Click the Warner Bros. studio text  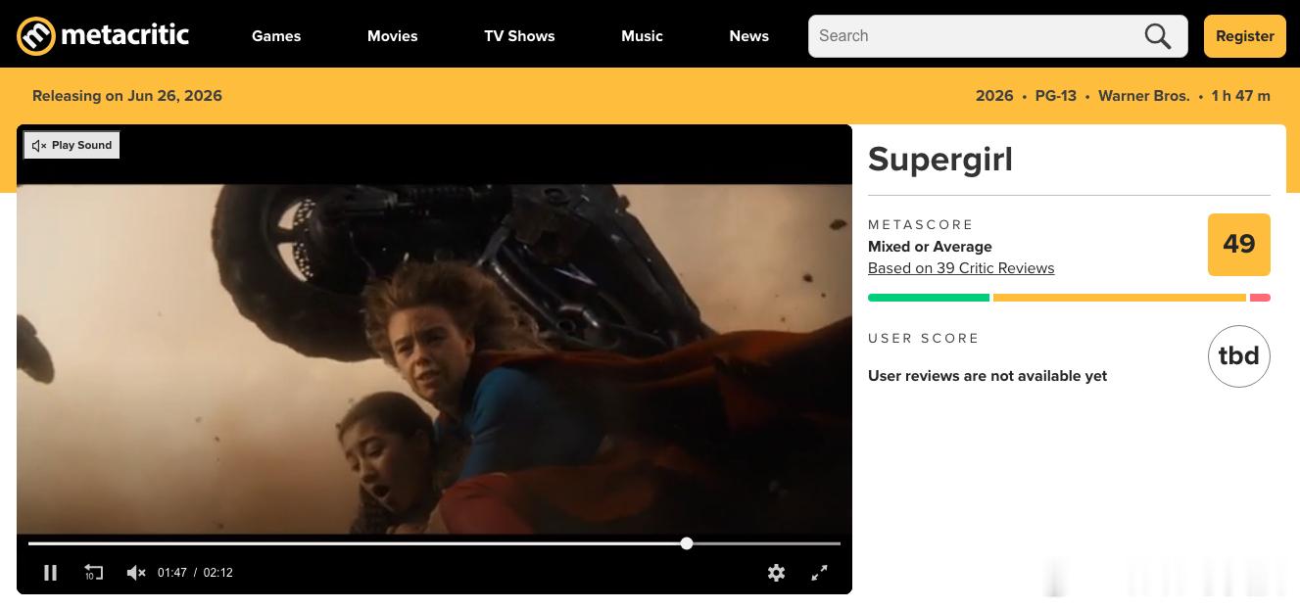(1144, 96)
